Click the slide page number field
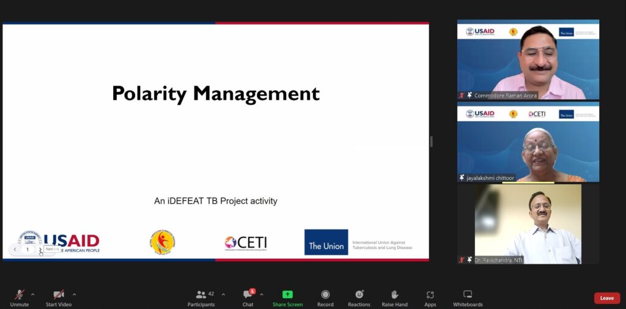Viewport: 626px width, 309px height. pos(28,250)
